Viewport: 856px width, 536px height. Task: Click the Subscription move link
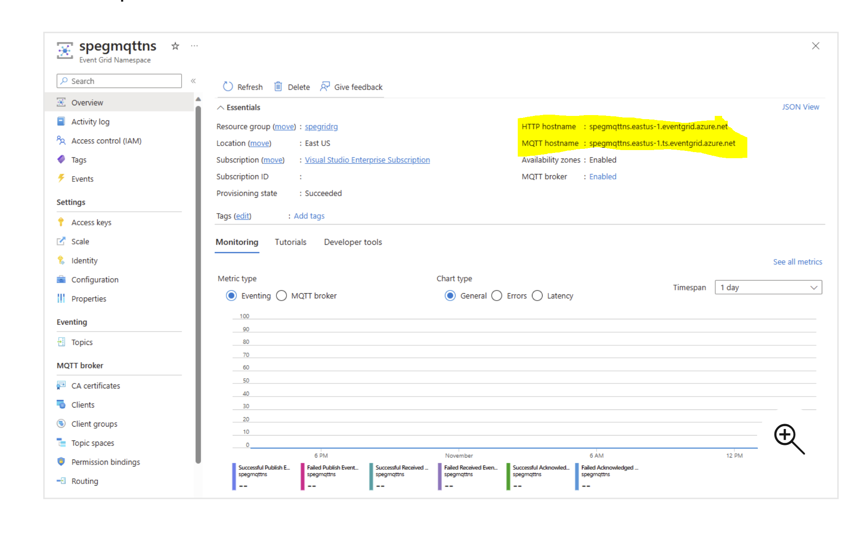click(x=273, y=160)
